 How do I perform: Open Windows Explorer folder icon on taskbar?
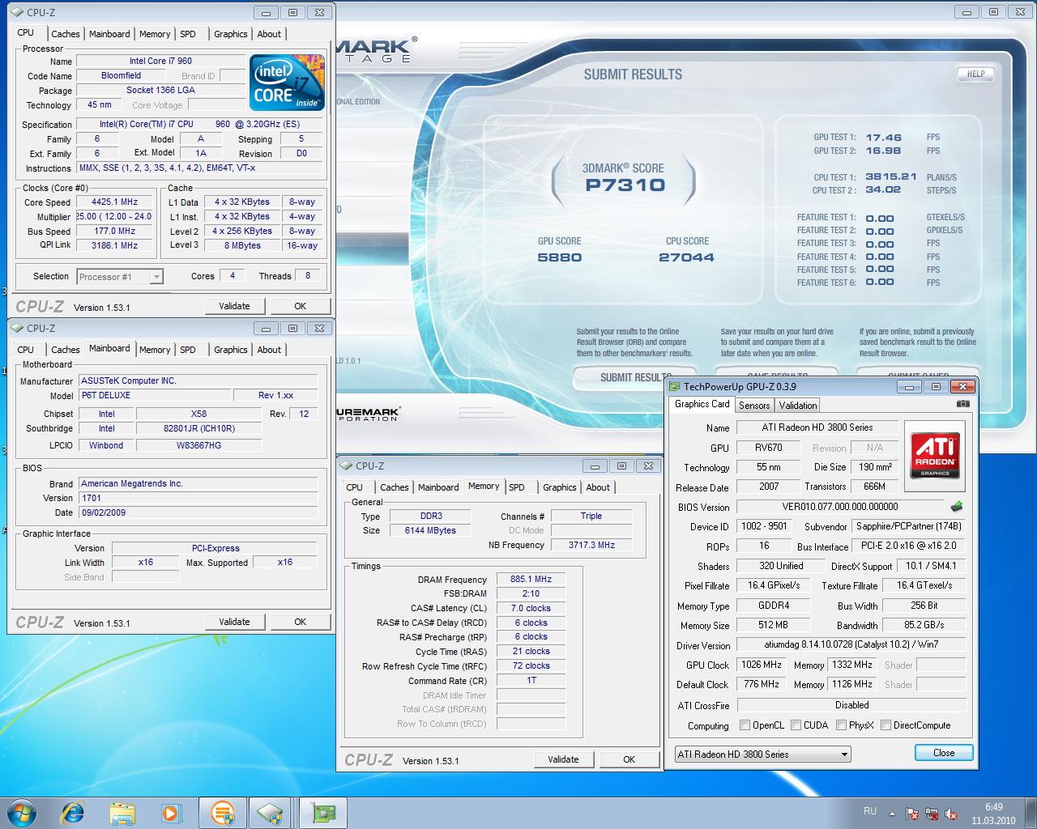coord(122,812)
